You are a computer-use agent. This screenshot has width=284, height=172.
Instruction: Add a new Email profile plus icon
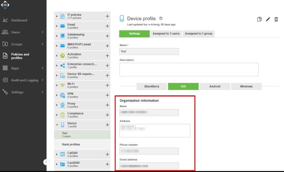pos(107,26)
